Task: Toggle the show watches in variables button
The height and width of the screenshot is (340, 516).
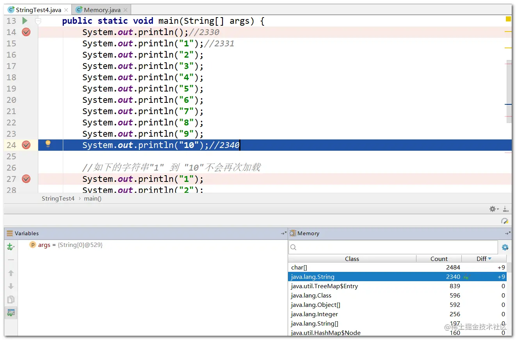Action: [11, 313]
